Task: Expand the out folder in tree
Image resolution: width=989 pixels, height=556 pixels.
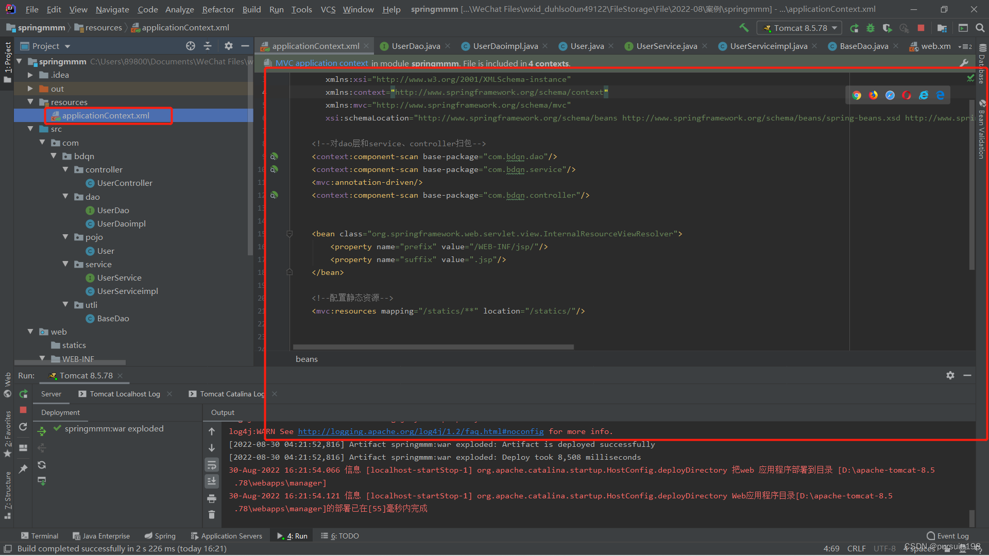Action: [30, 89]
